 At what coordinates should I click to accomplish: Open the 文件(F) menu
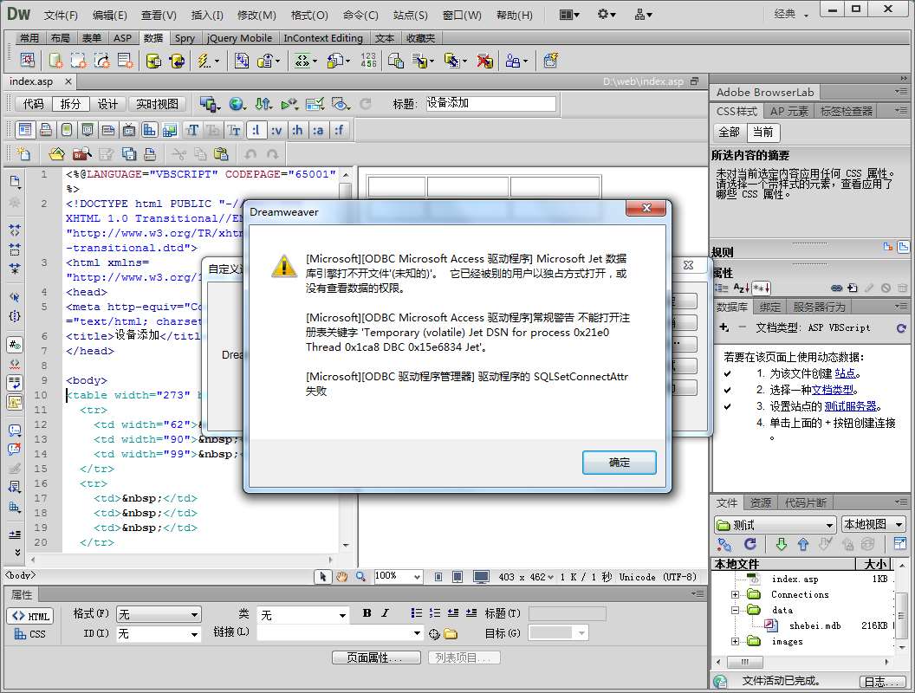click(x=61, y=16)
